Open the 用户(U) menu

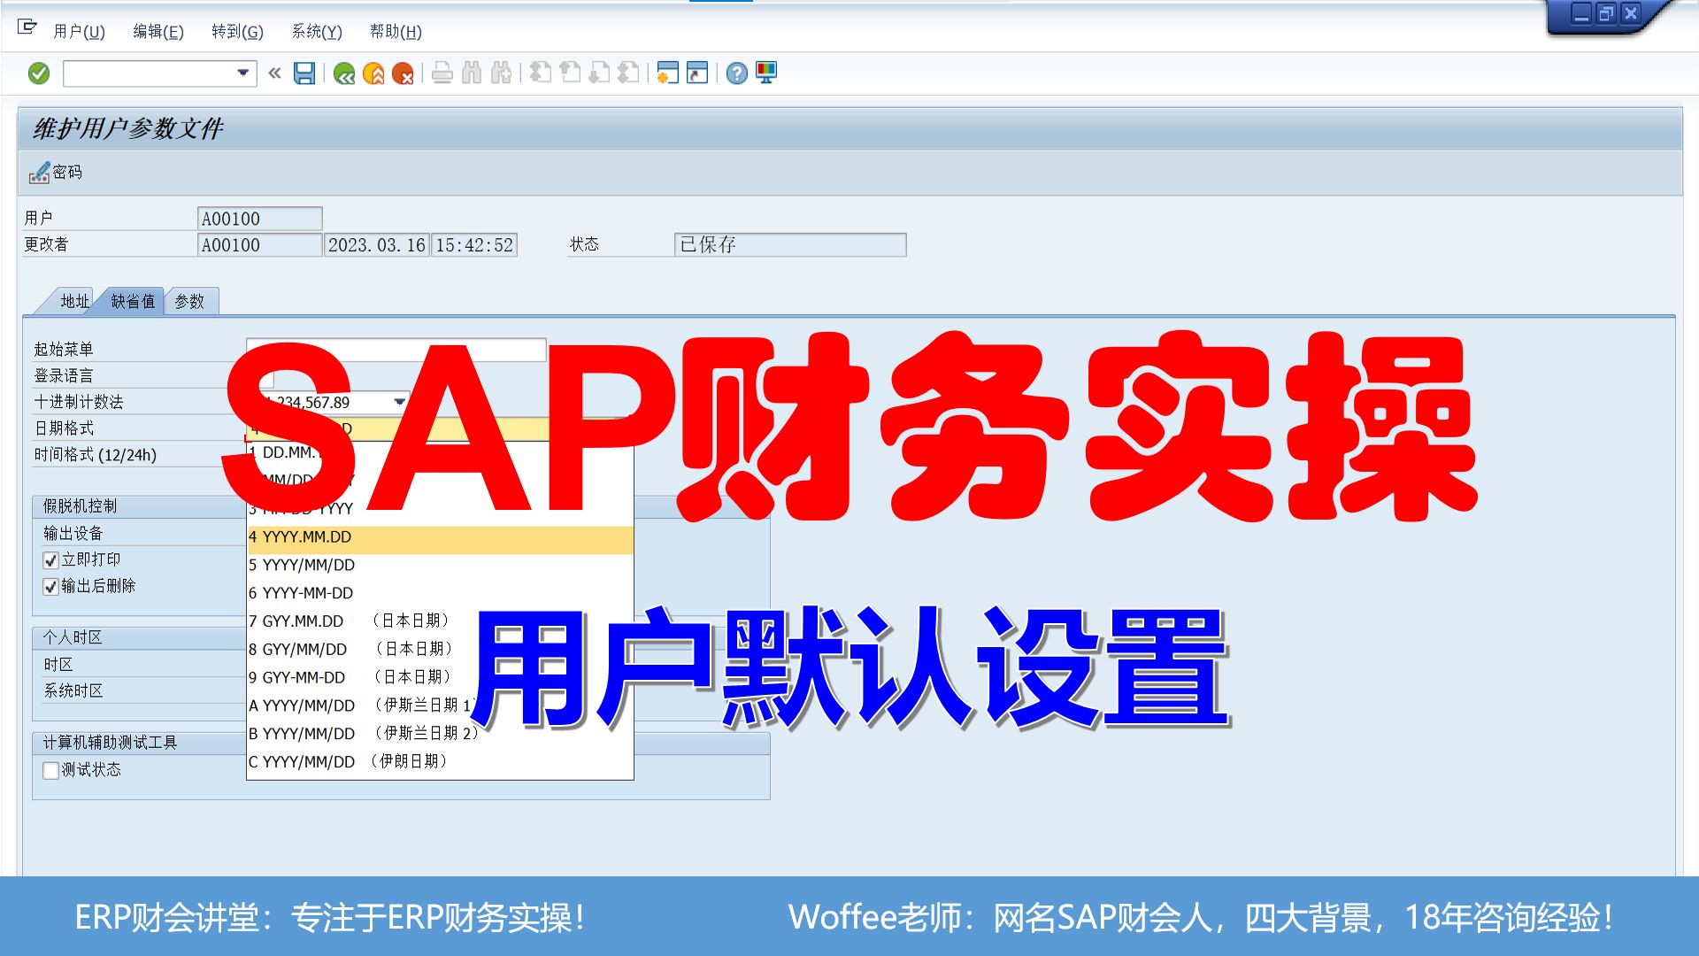[79, 32]
